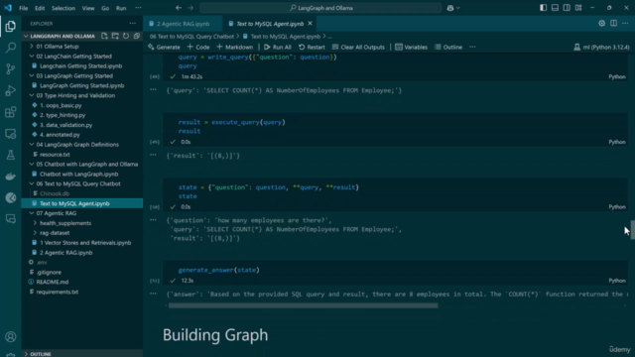
Task: Open the View menu
Action: tap(88, 8)
